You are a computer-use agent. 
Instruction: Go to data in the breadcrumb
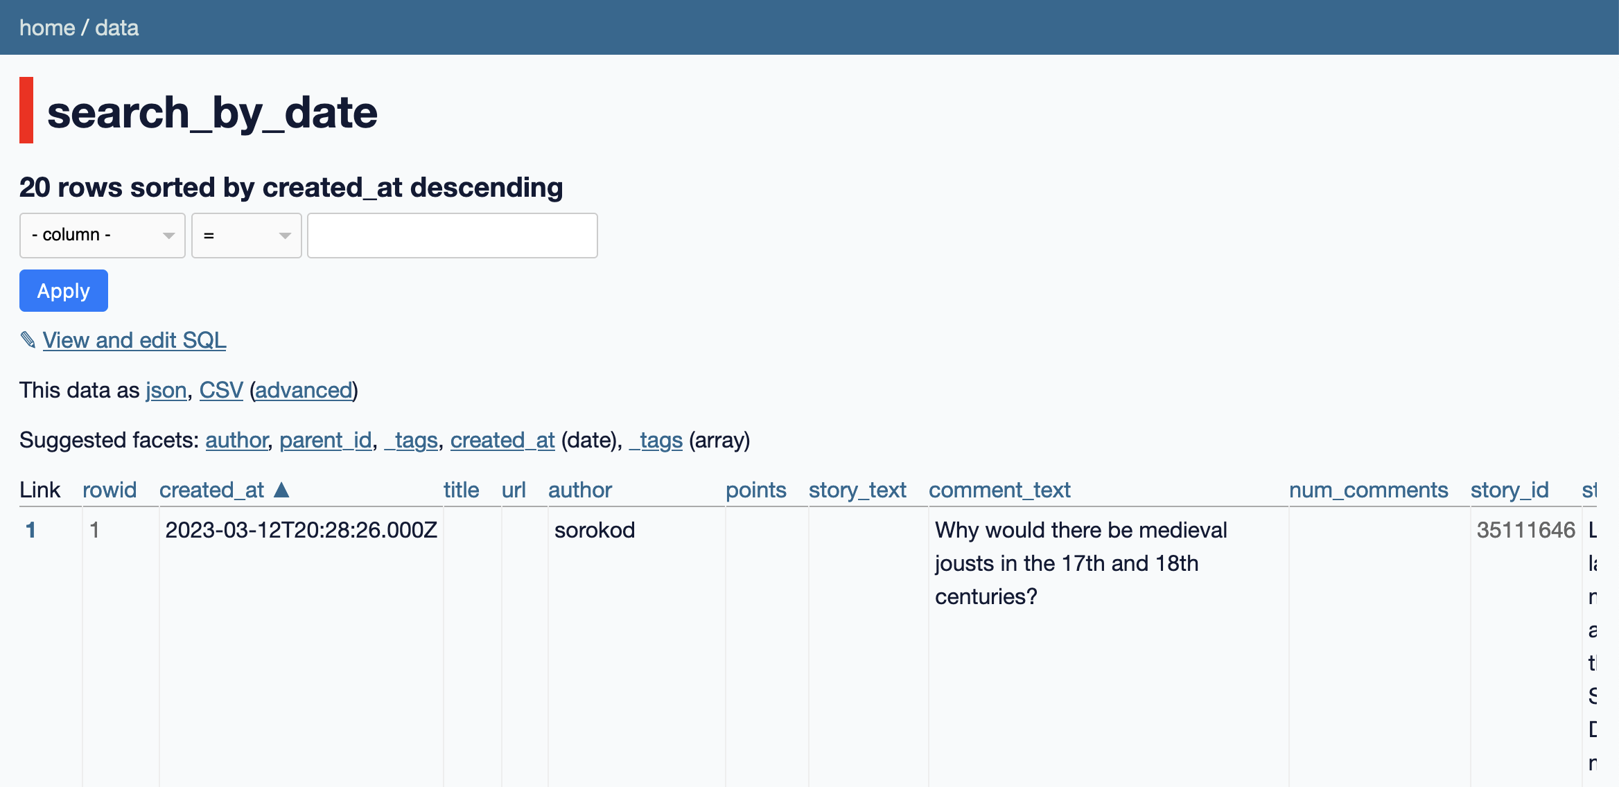point(117,28)
